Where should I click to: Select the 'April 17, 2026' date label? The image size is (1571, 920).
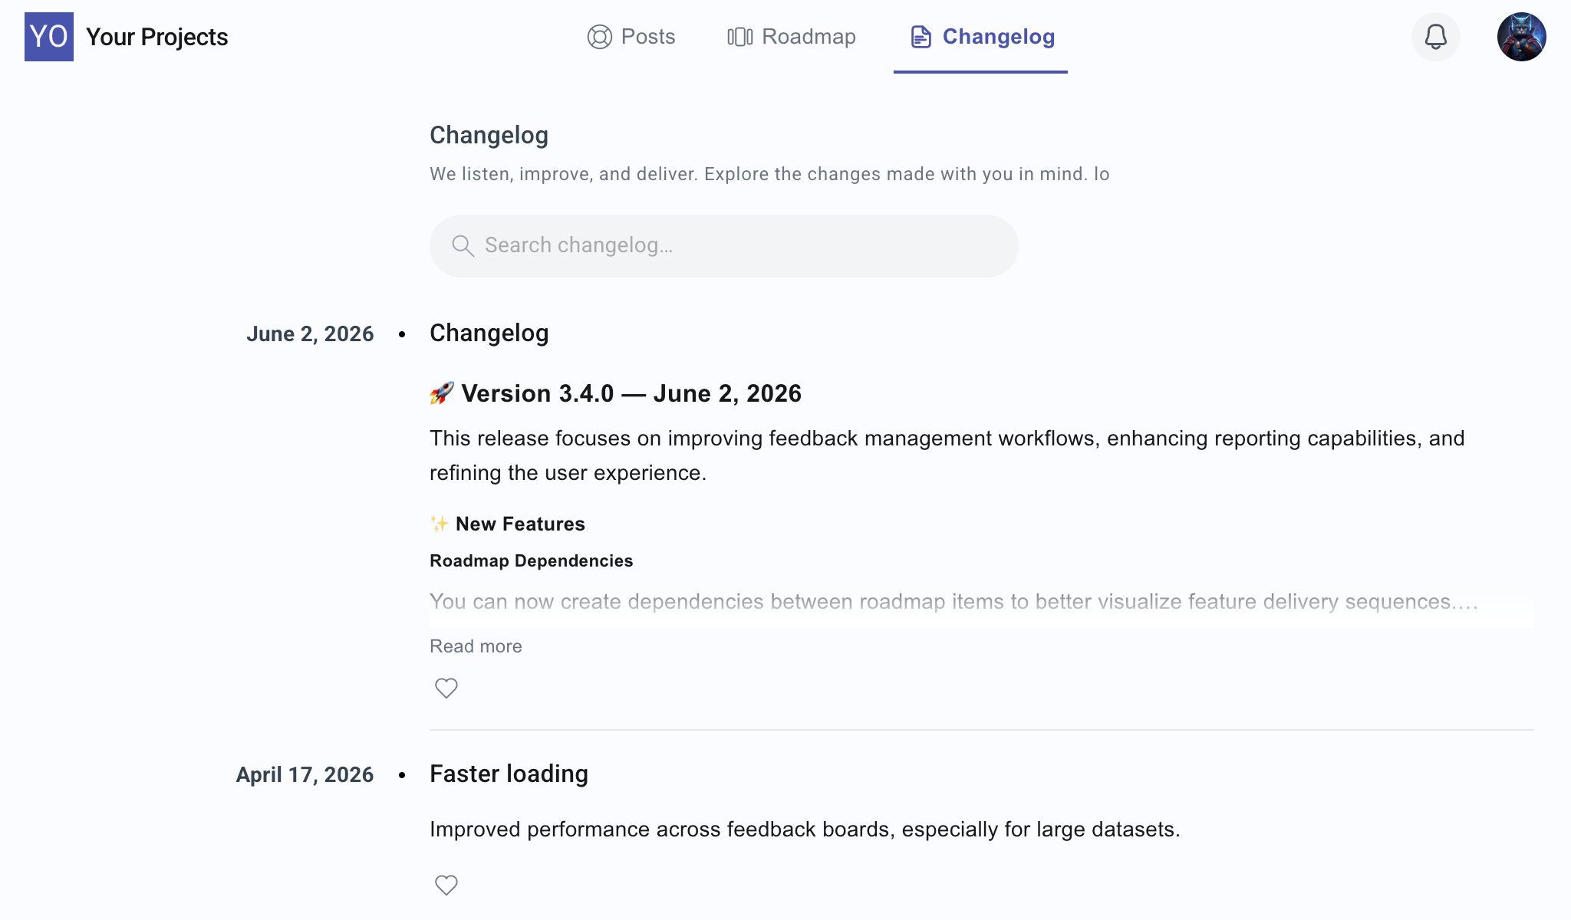click(305, 775)
